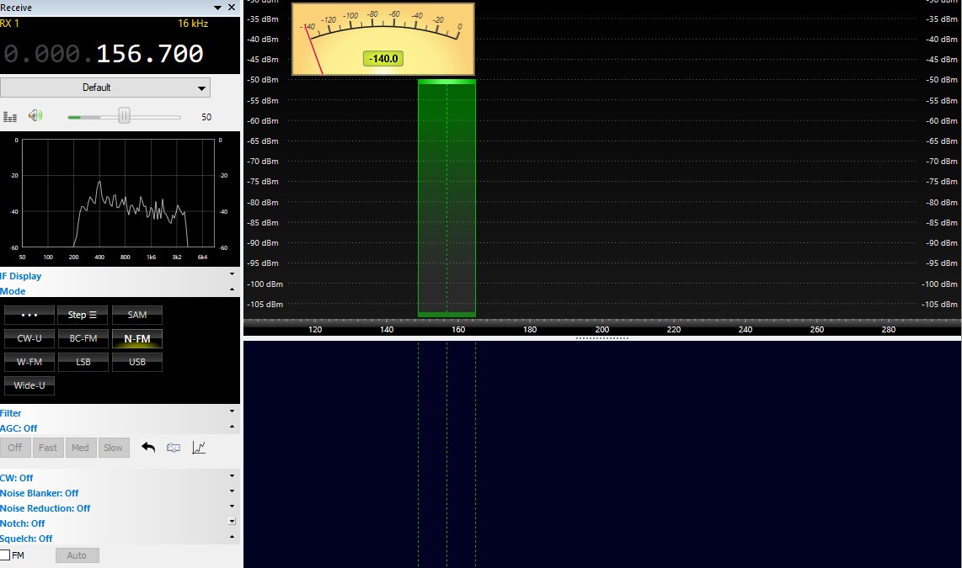Click the 156.700 frequency readout
962x568 pixels.
(150, 55)
